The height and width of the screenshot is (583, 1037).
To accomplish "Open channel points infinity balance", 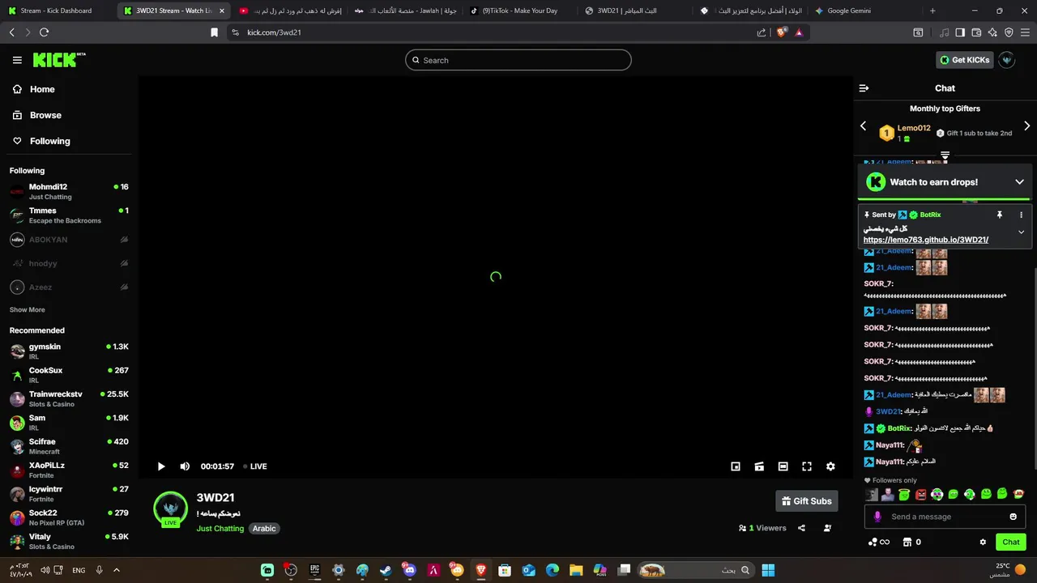I will pyautogui.click(x=879, y=543).
